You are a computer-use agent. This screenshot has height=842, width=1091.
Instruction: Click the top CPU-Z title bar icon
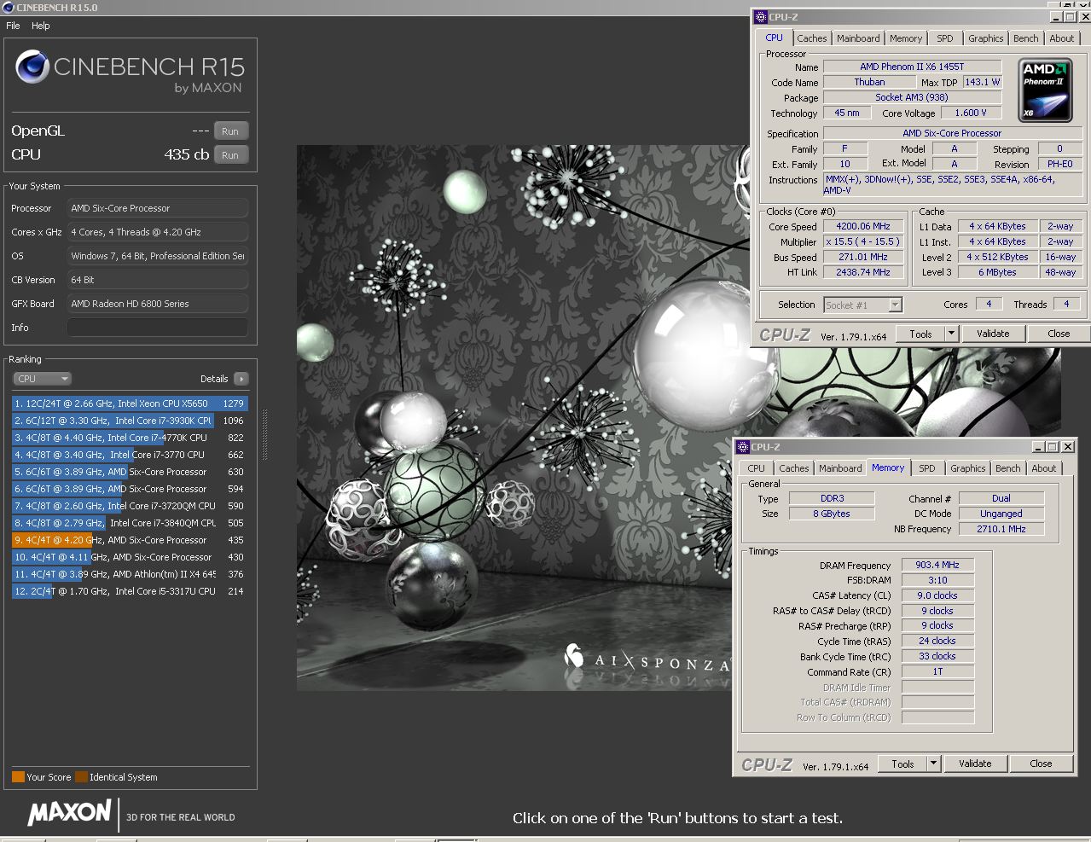[761, 16]
